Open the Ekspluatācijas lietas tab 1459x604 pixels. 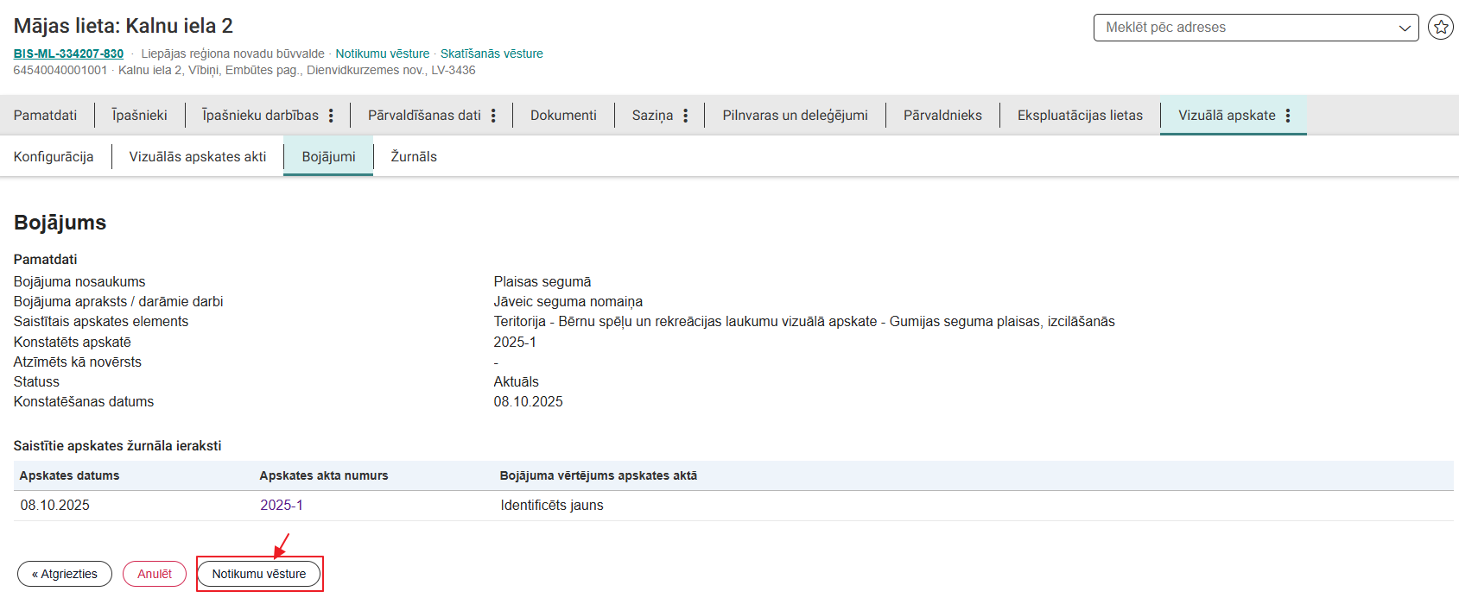pos(1080,116)
